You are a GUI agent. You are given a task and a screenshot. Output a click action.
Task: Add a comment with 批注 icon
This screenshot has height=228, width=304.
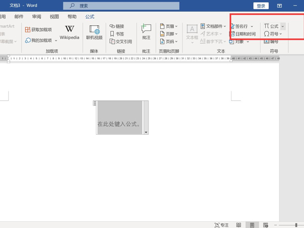point(146,32)
